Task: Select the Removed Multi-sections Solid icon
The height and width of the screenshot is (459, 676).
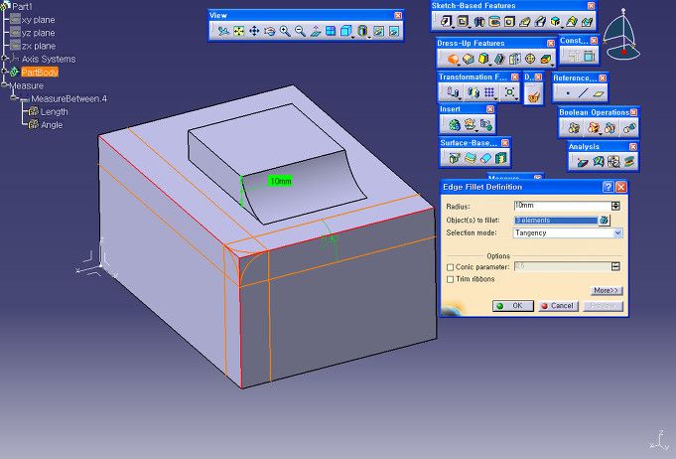Action: tap(587, 21)
